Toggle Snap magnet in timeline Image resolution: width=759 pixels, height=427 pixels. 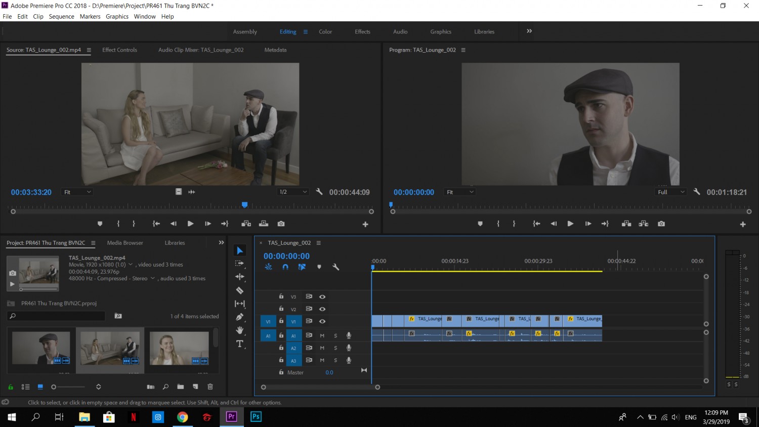pyautogui.click(x=285, y=267)
